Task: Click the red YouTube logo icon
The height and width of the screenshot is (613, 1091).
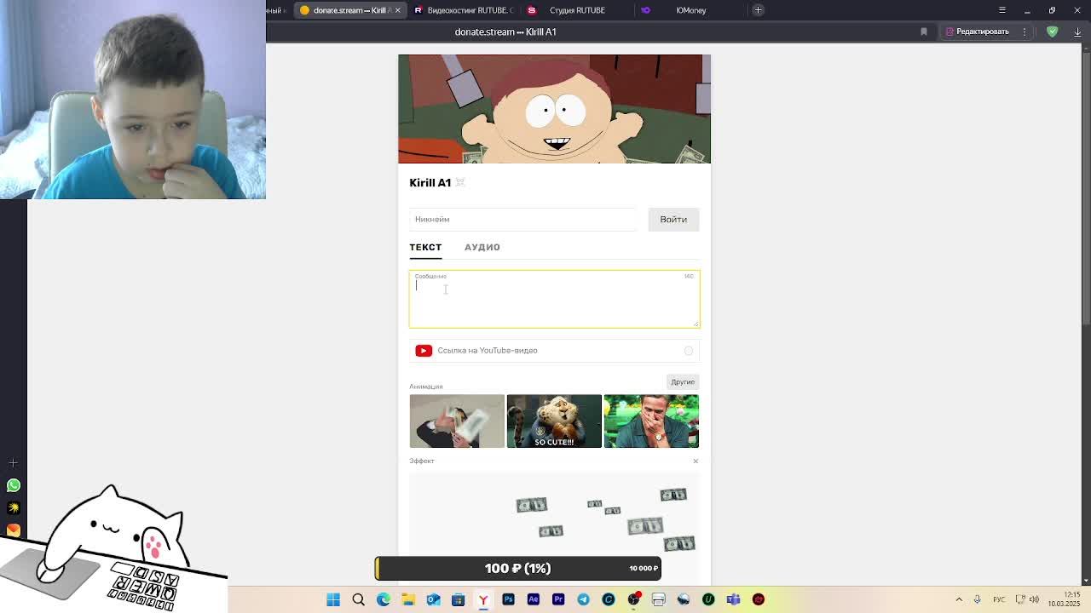Action: click(424, 351)
